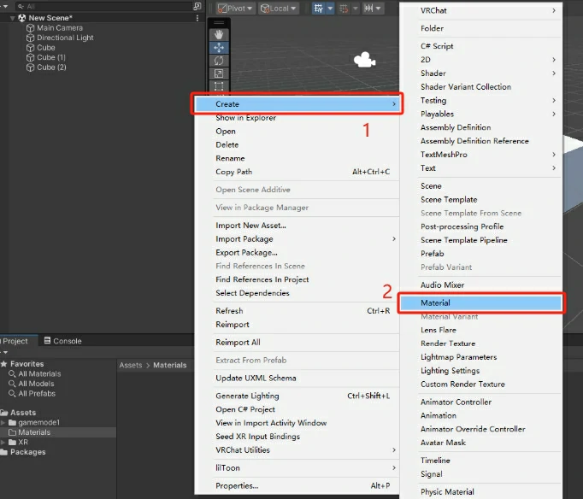Expand the gamemode1 folder arrow
The width and height of the screenshot is (583, 499).
(3, 423)
